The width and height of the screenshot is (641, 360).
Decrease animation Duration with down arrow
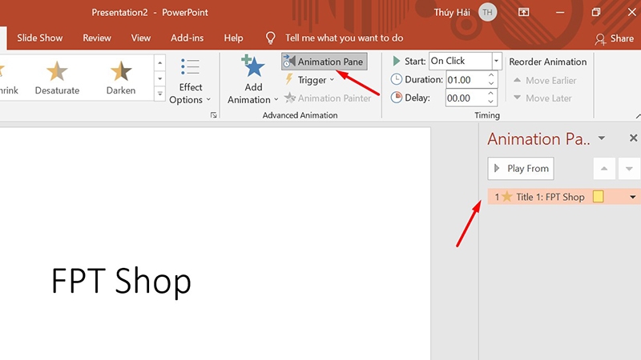(491, 84)
